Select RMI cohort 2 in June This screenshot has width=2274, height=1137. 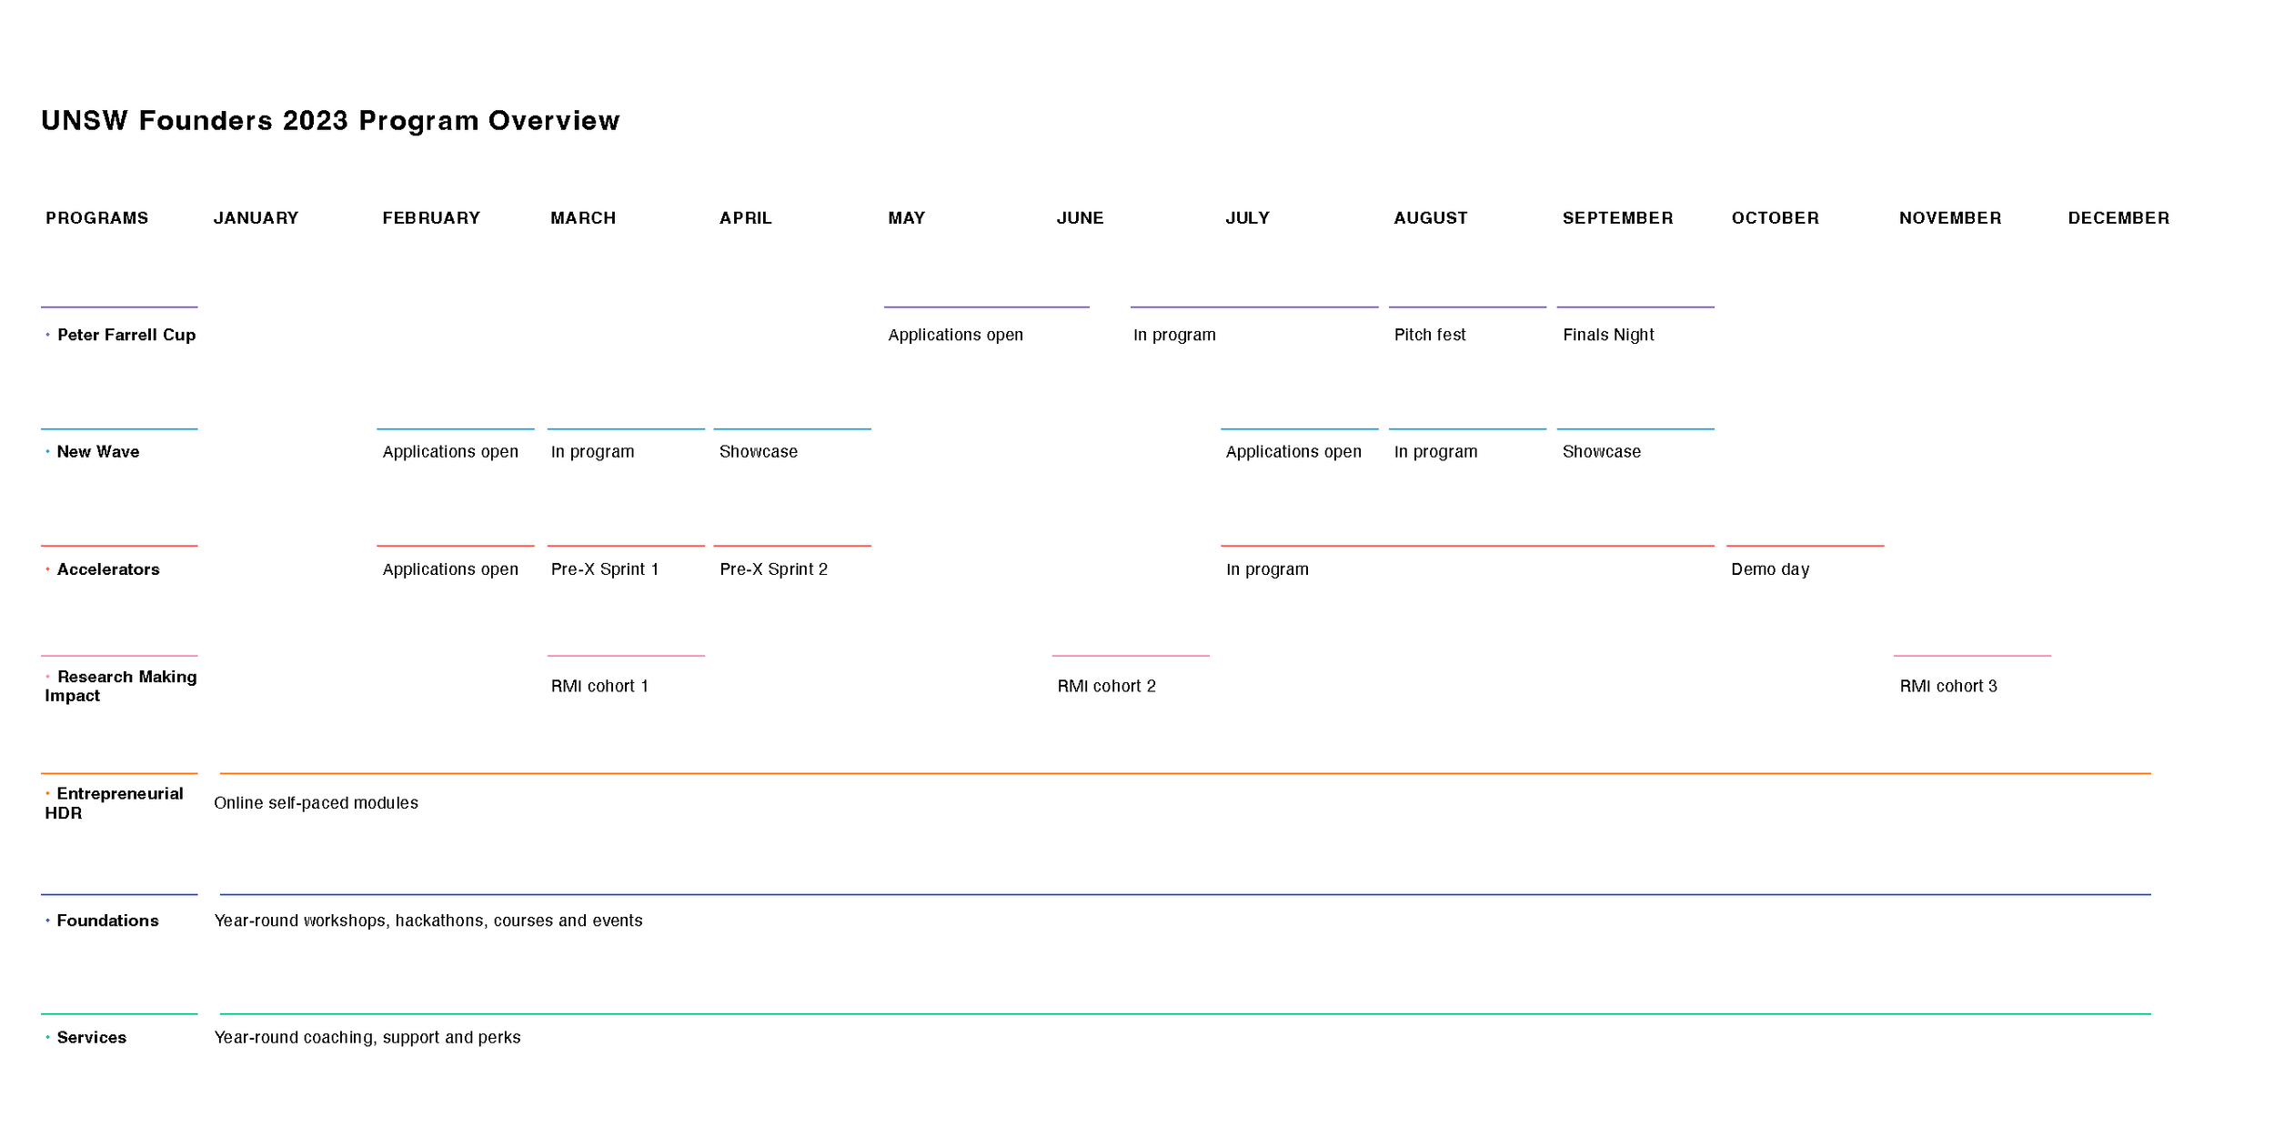coord(1106,686)
